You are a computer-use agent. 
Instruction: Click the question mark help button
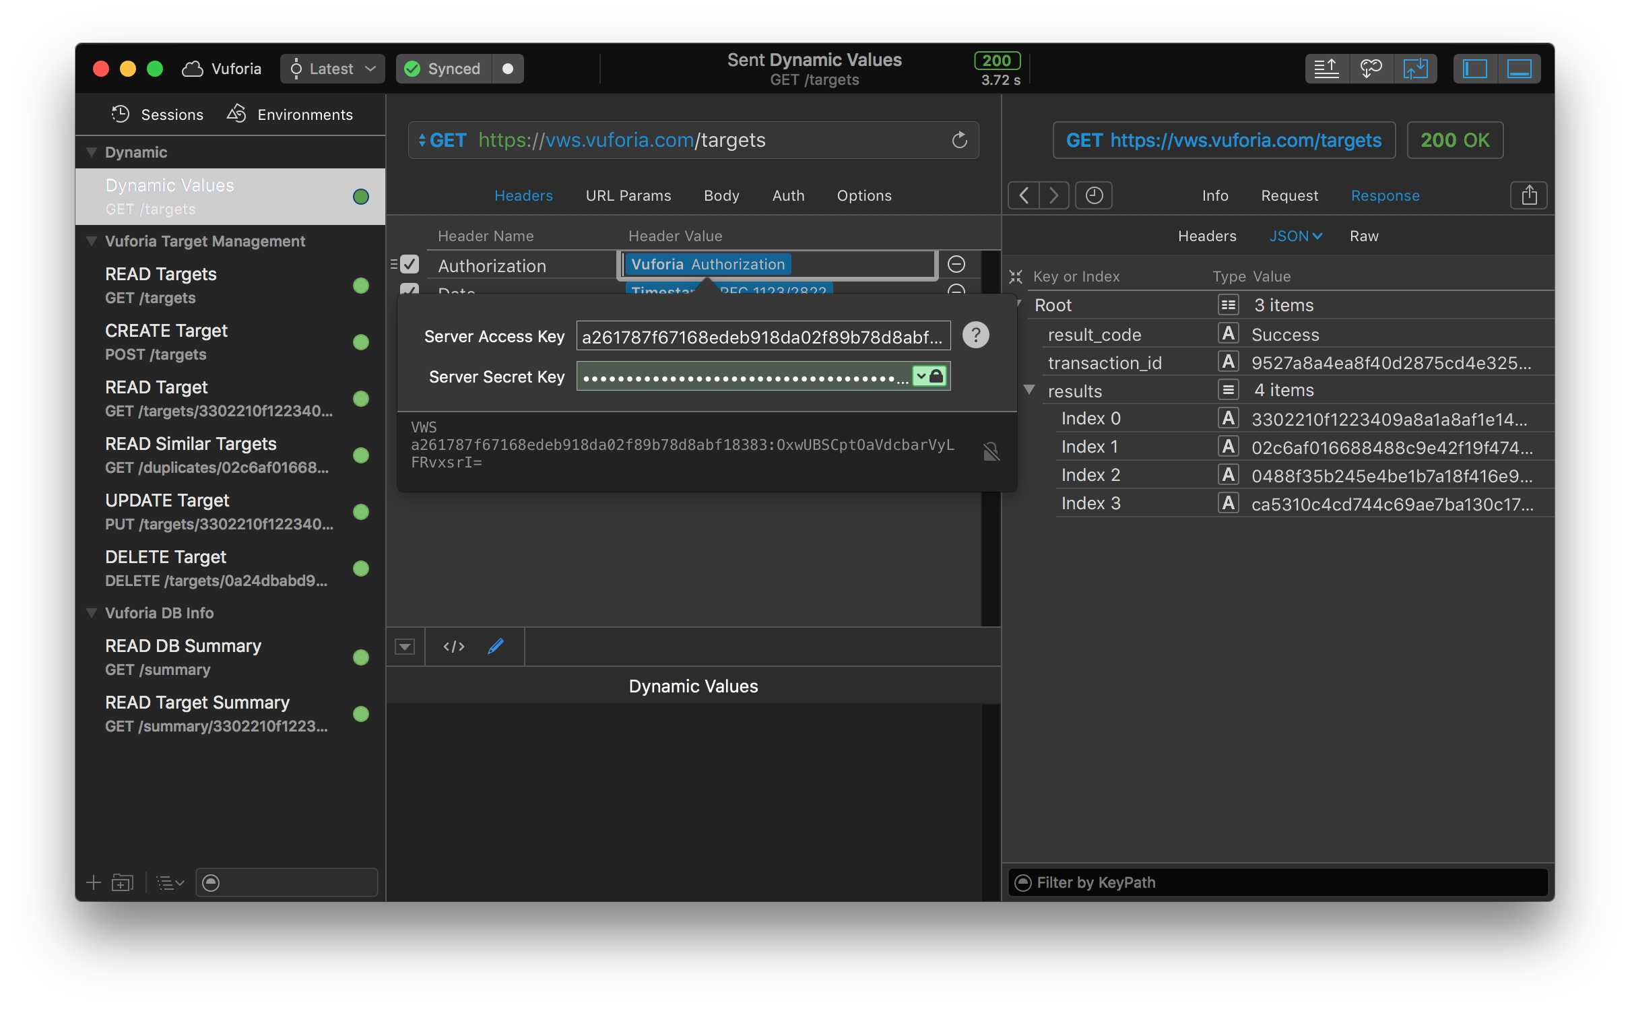[x=975, y=335]
